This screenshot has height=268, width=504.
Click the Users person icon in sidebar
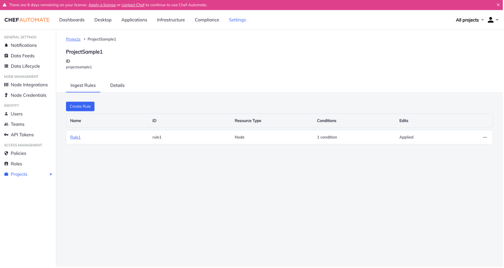click(x=6, y=114)
